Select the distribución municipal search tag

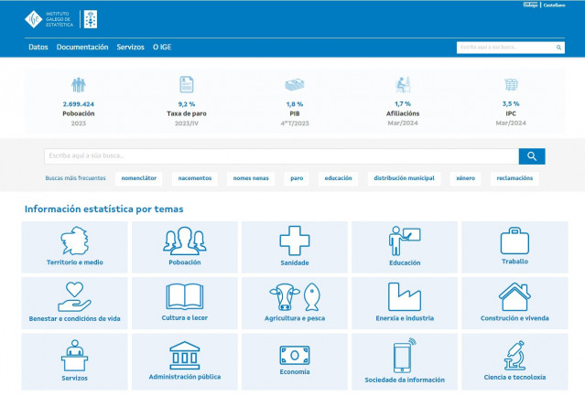404,178
